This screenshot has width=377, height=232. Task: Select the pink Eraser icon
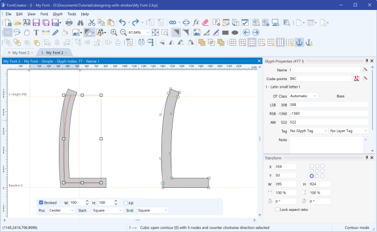click(x=206, y=22)
